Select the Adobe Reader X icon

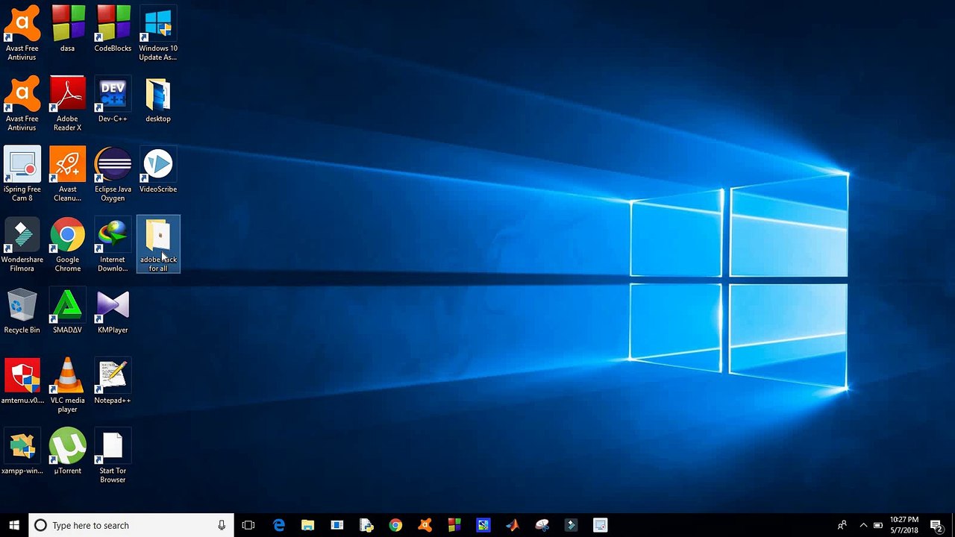click(x=67, y=104)
